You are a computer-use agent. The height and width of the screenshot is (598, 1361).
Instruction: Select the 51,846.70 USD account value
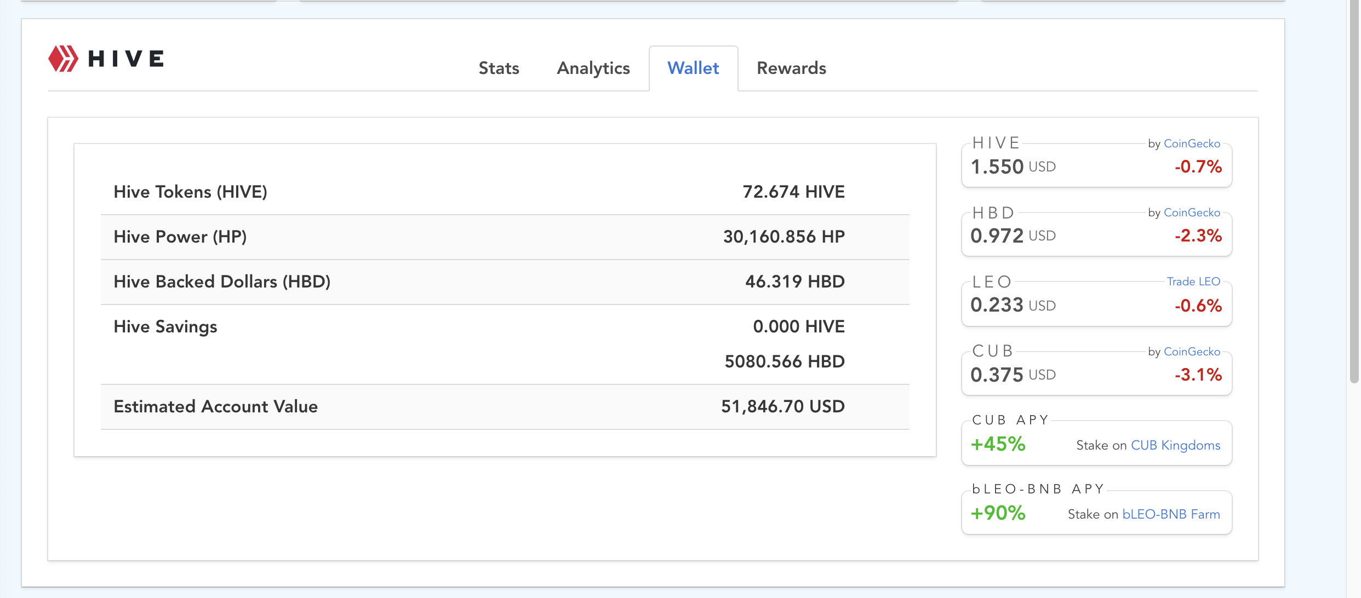pyautogui.click(x=783, y=406)
